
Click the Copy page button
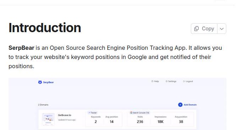(x=204, y=29)
